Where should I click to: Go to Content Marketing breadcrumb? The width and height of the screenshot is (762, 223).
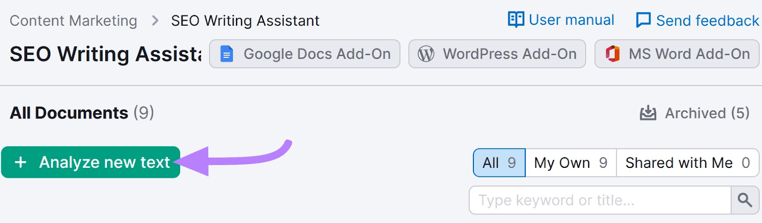tap(73, 20)
